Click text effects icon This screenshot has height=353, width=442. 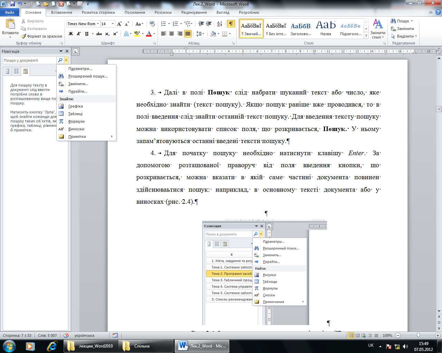coord(126,34)
